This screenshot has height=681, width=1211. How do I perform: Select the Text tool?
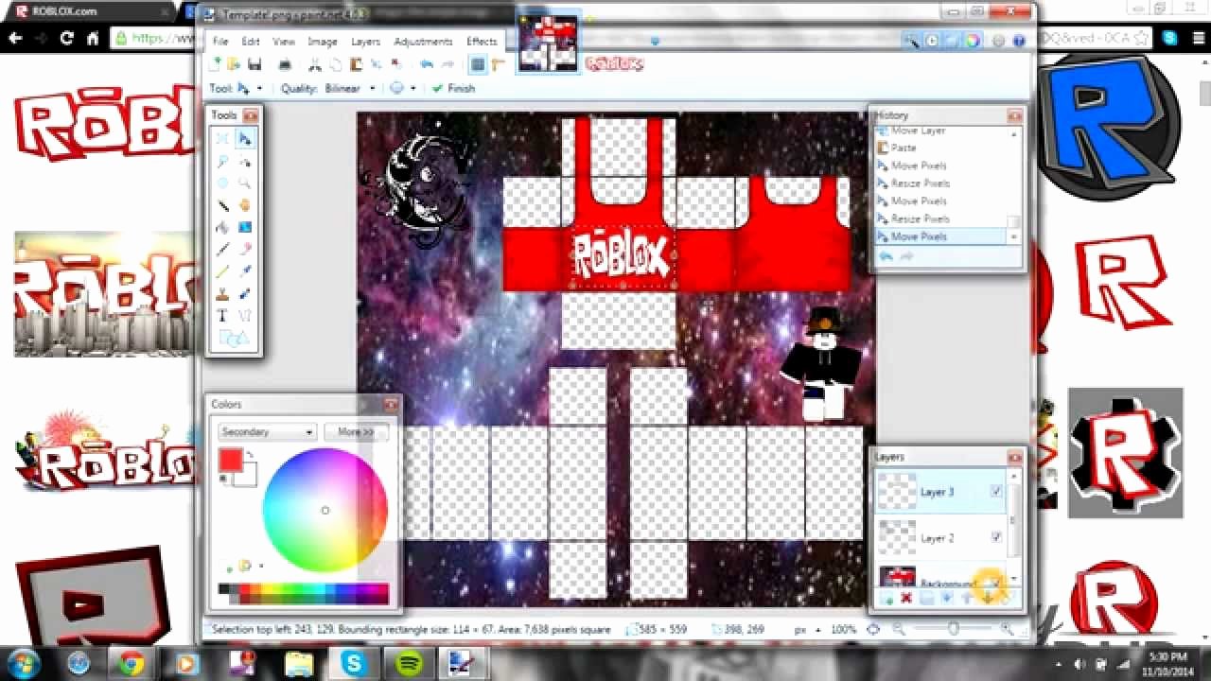click(222, 316)
